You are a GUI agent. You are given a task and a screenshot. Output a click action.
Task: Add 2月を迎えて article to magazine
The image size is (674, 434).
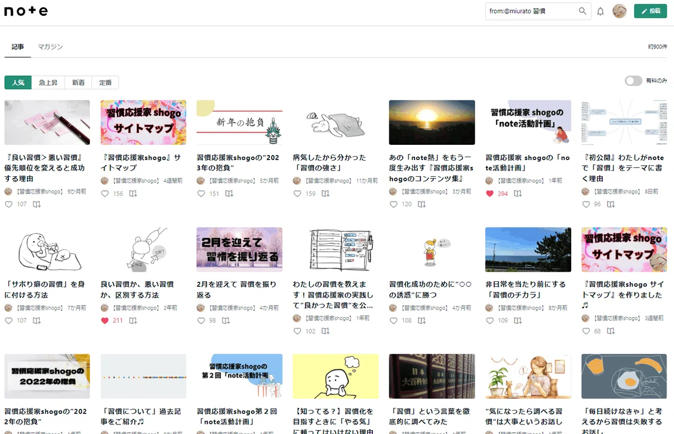coord(226,321)
